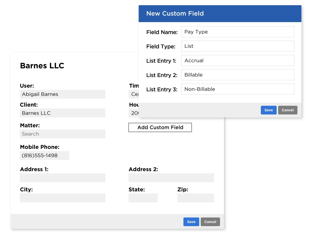Image resolution: width=312 pixels, height=234 pixels.
Task: Focus the Mobile Phone number field
Action: pyautogui.click(x=44, y=155)
